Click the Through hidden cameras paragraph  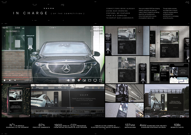pyautogui.click(x=171, y=13)
